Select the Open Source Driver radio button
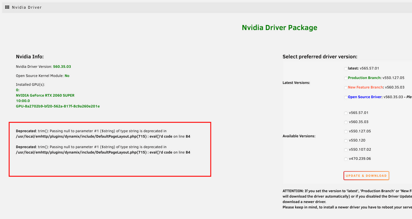This screenshot has width=412, height=219. (x=346, y=98)
